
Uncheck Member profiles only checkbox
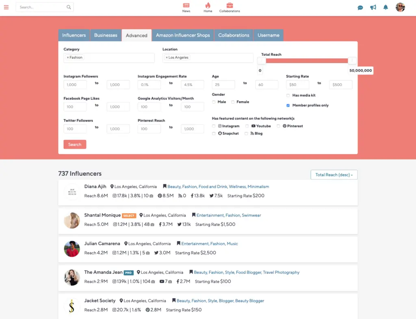[x=288, y=105]
